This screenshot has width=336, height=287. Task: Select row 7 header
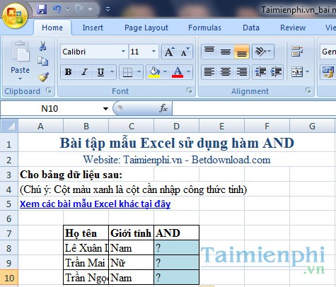coord(9,233)
